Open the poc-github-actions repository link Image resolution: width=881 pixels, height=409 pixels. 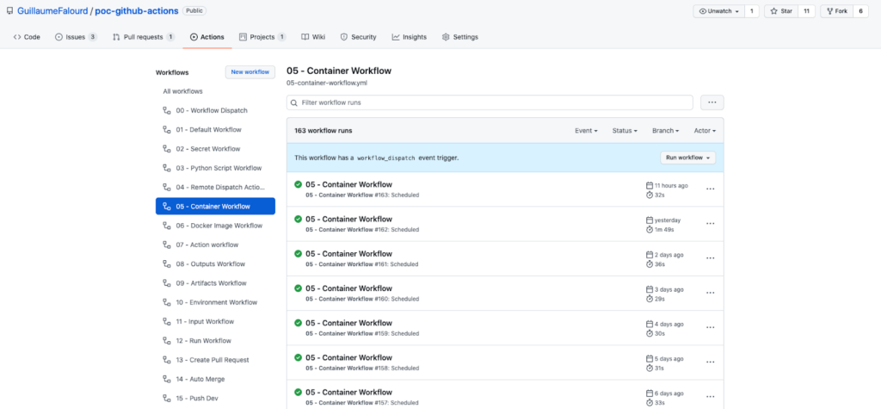(x=137, y=10)
